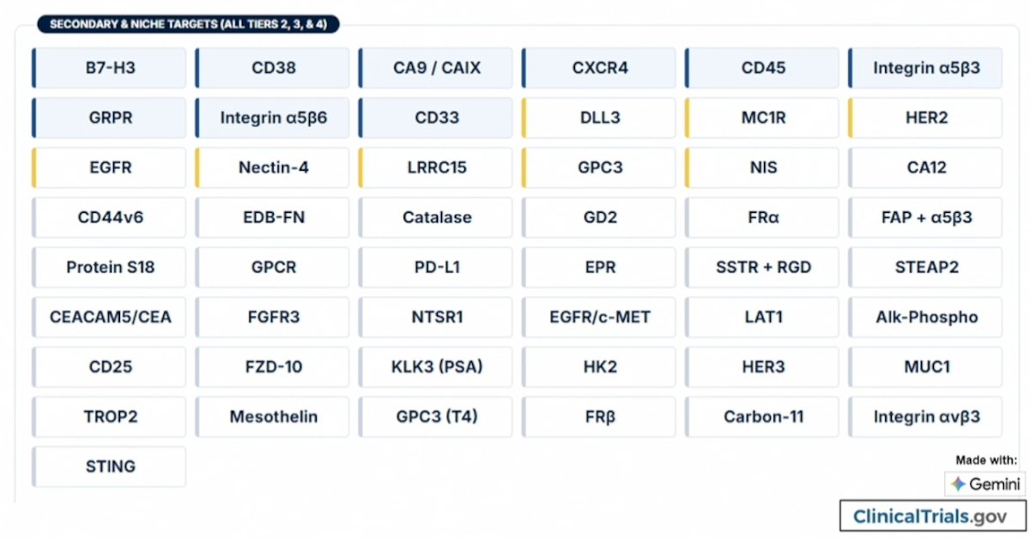This screenshot has height=538, width=1030.
Task: Click the Nectin-4 card
Action: [272, 167]
